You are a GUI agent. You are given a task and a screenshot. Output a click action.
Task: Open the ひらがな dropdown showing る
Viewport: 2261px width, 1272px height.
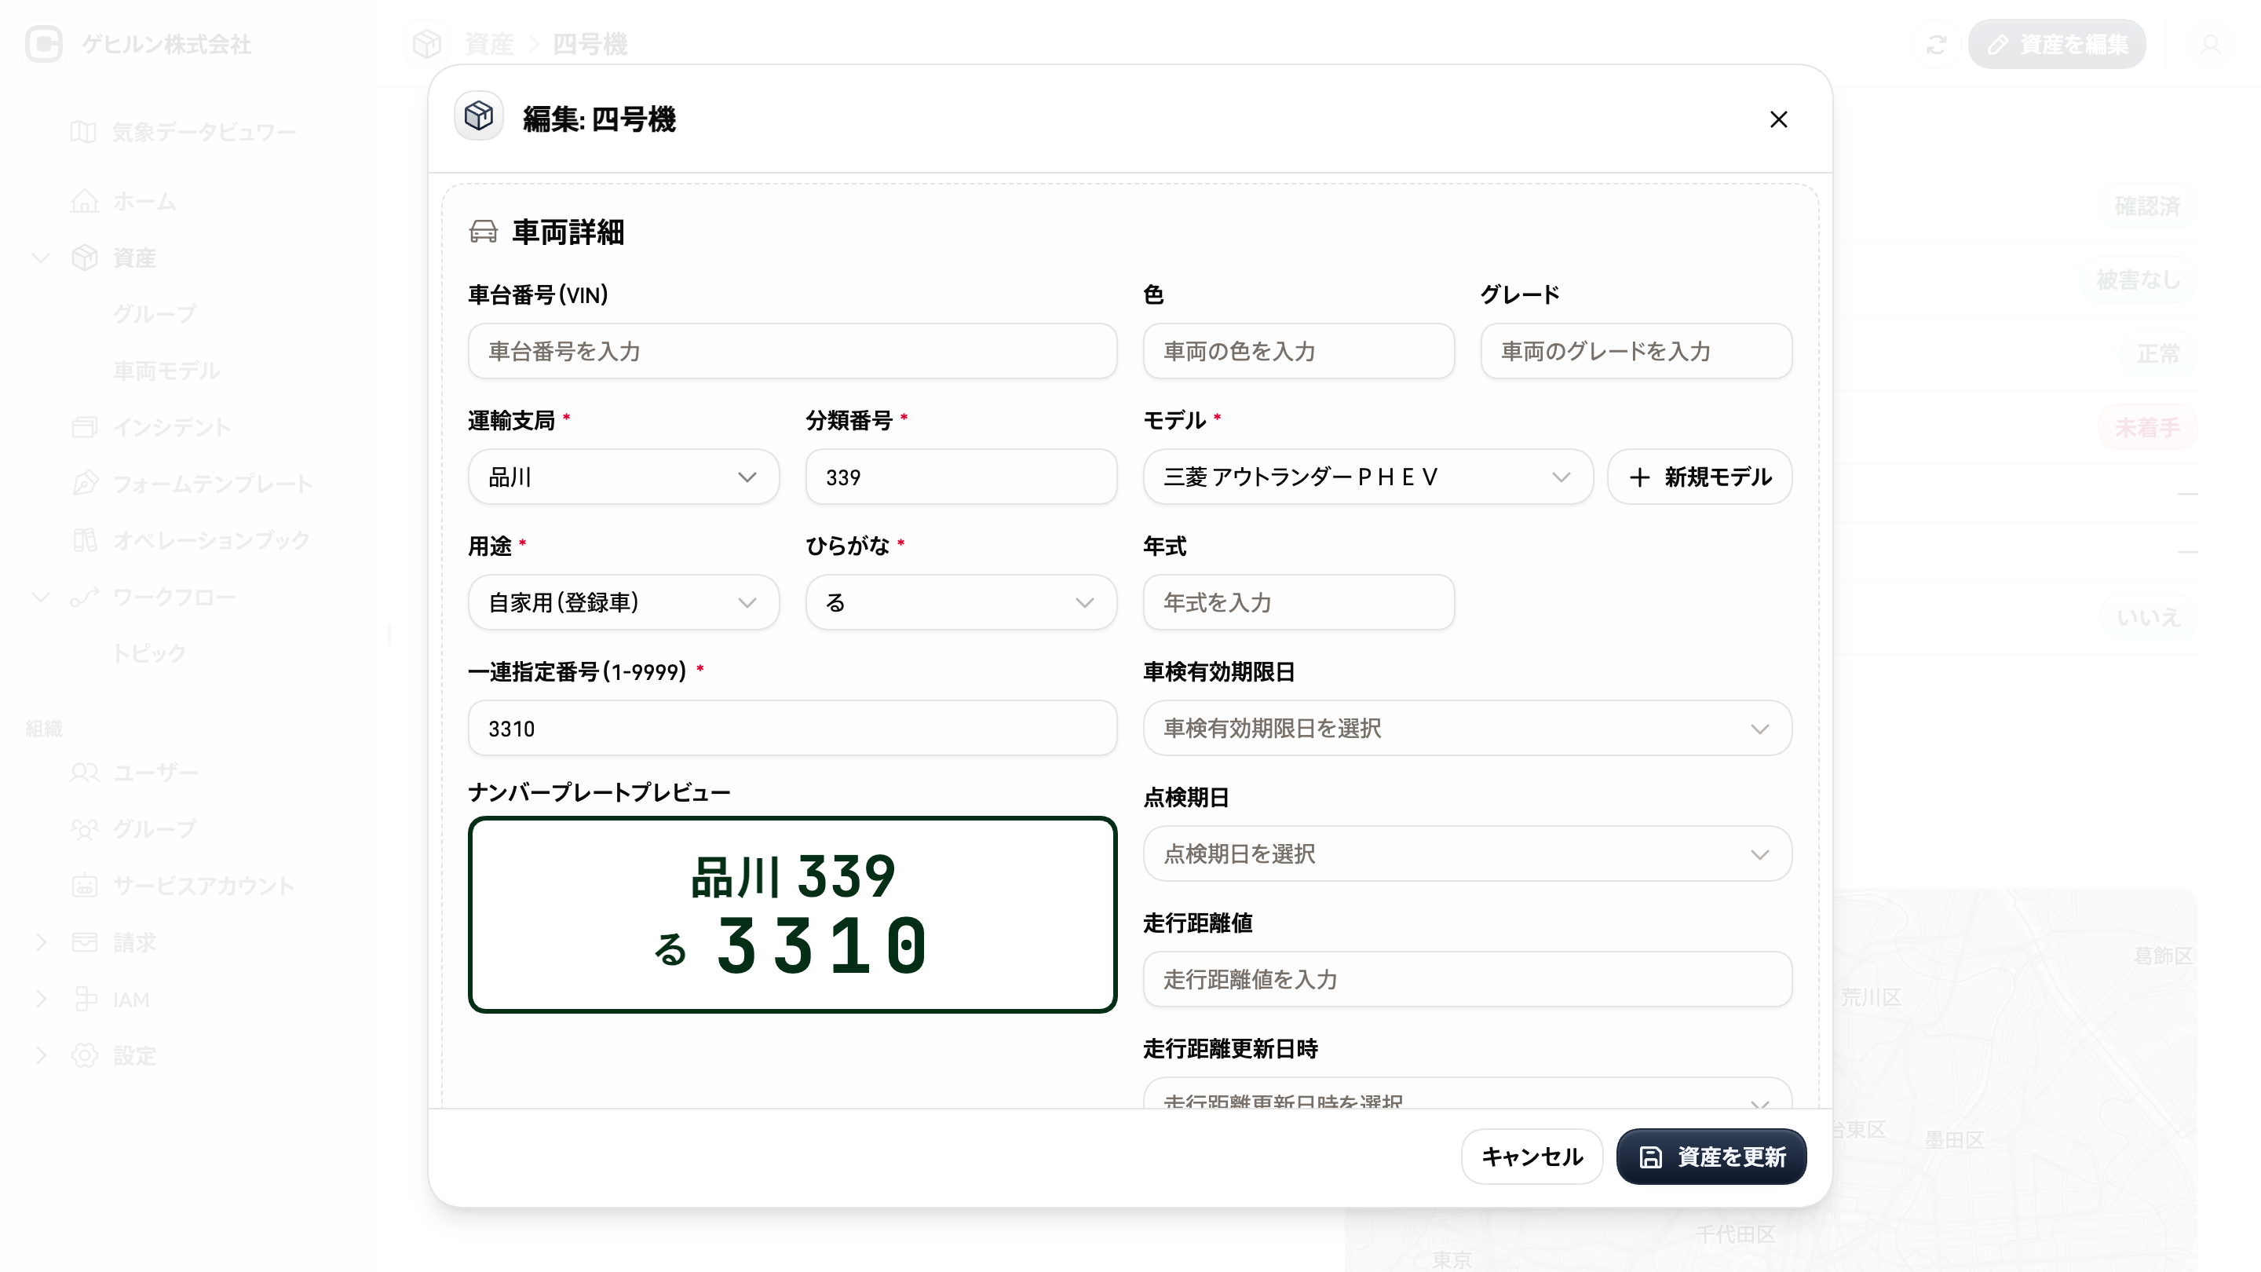pyautogui.click(x=961, y=602)
